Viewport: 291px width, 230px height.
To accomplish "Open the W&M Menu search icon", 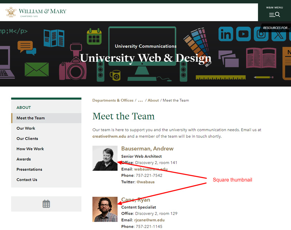I will (x=274, y=15).
